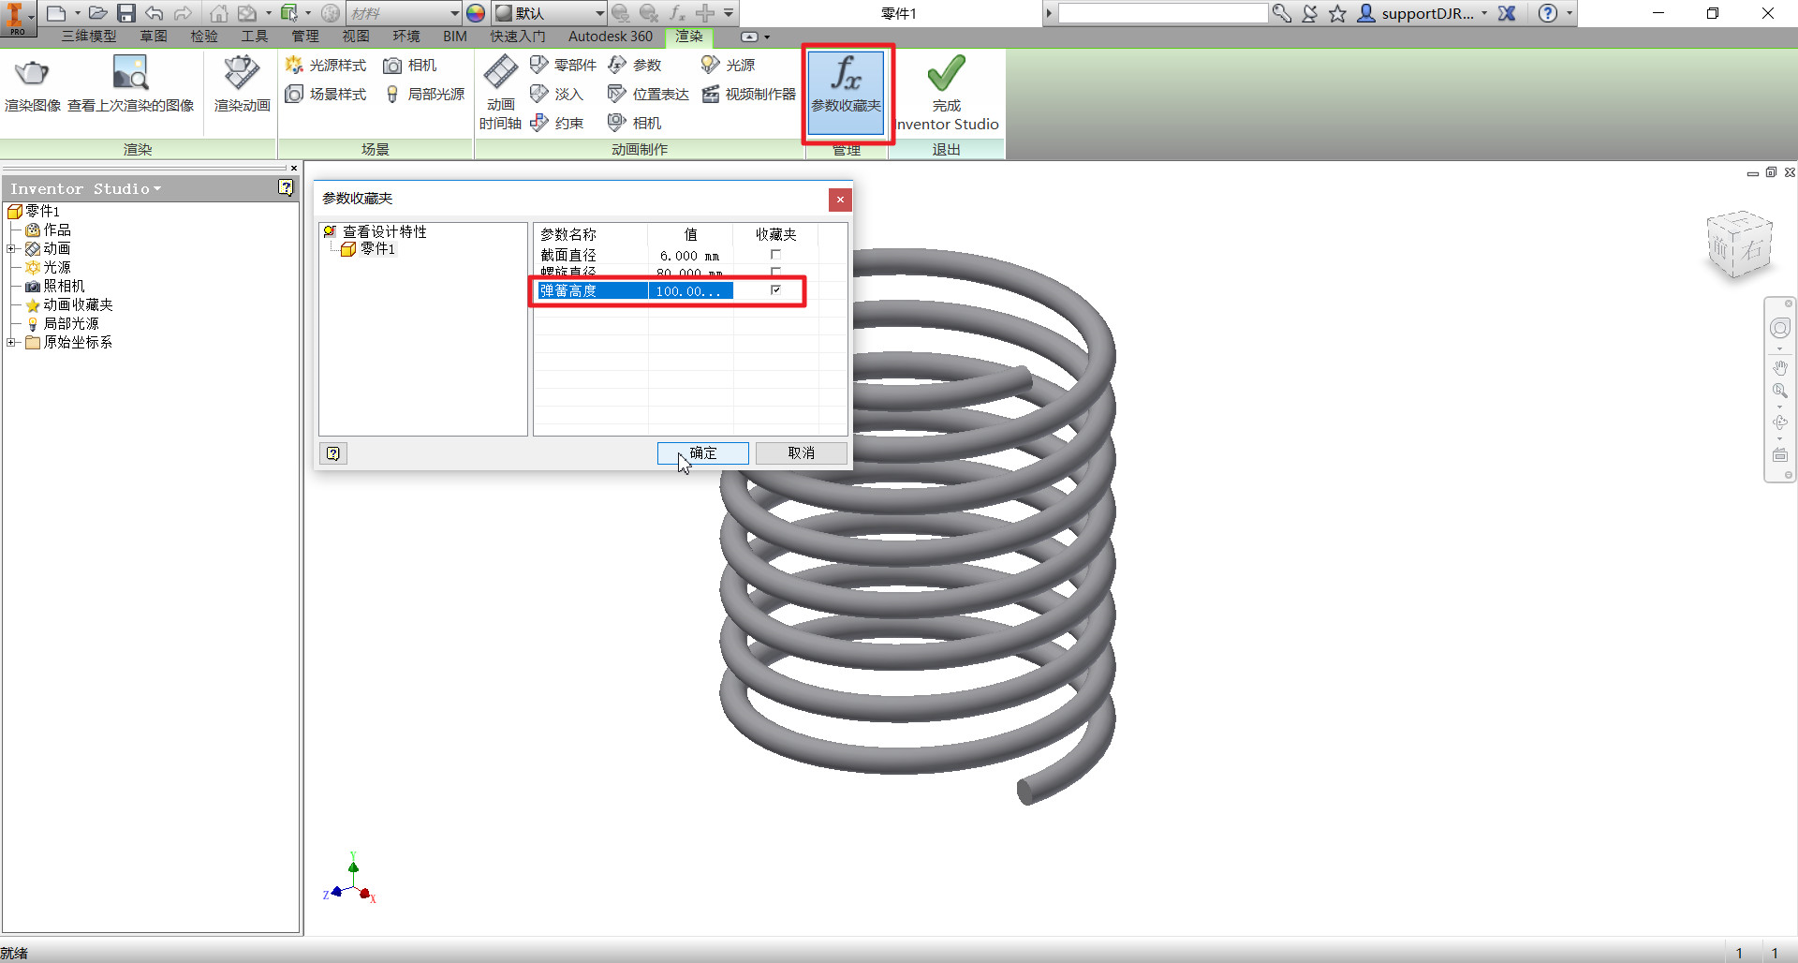This screenshot has width=1798, height=963.
Task: Check the favorites box for 截面直径
Action: (x=775, y=255)
